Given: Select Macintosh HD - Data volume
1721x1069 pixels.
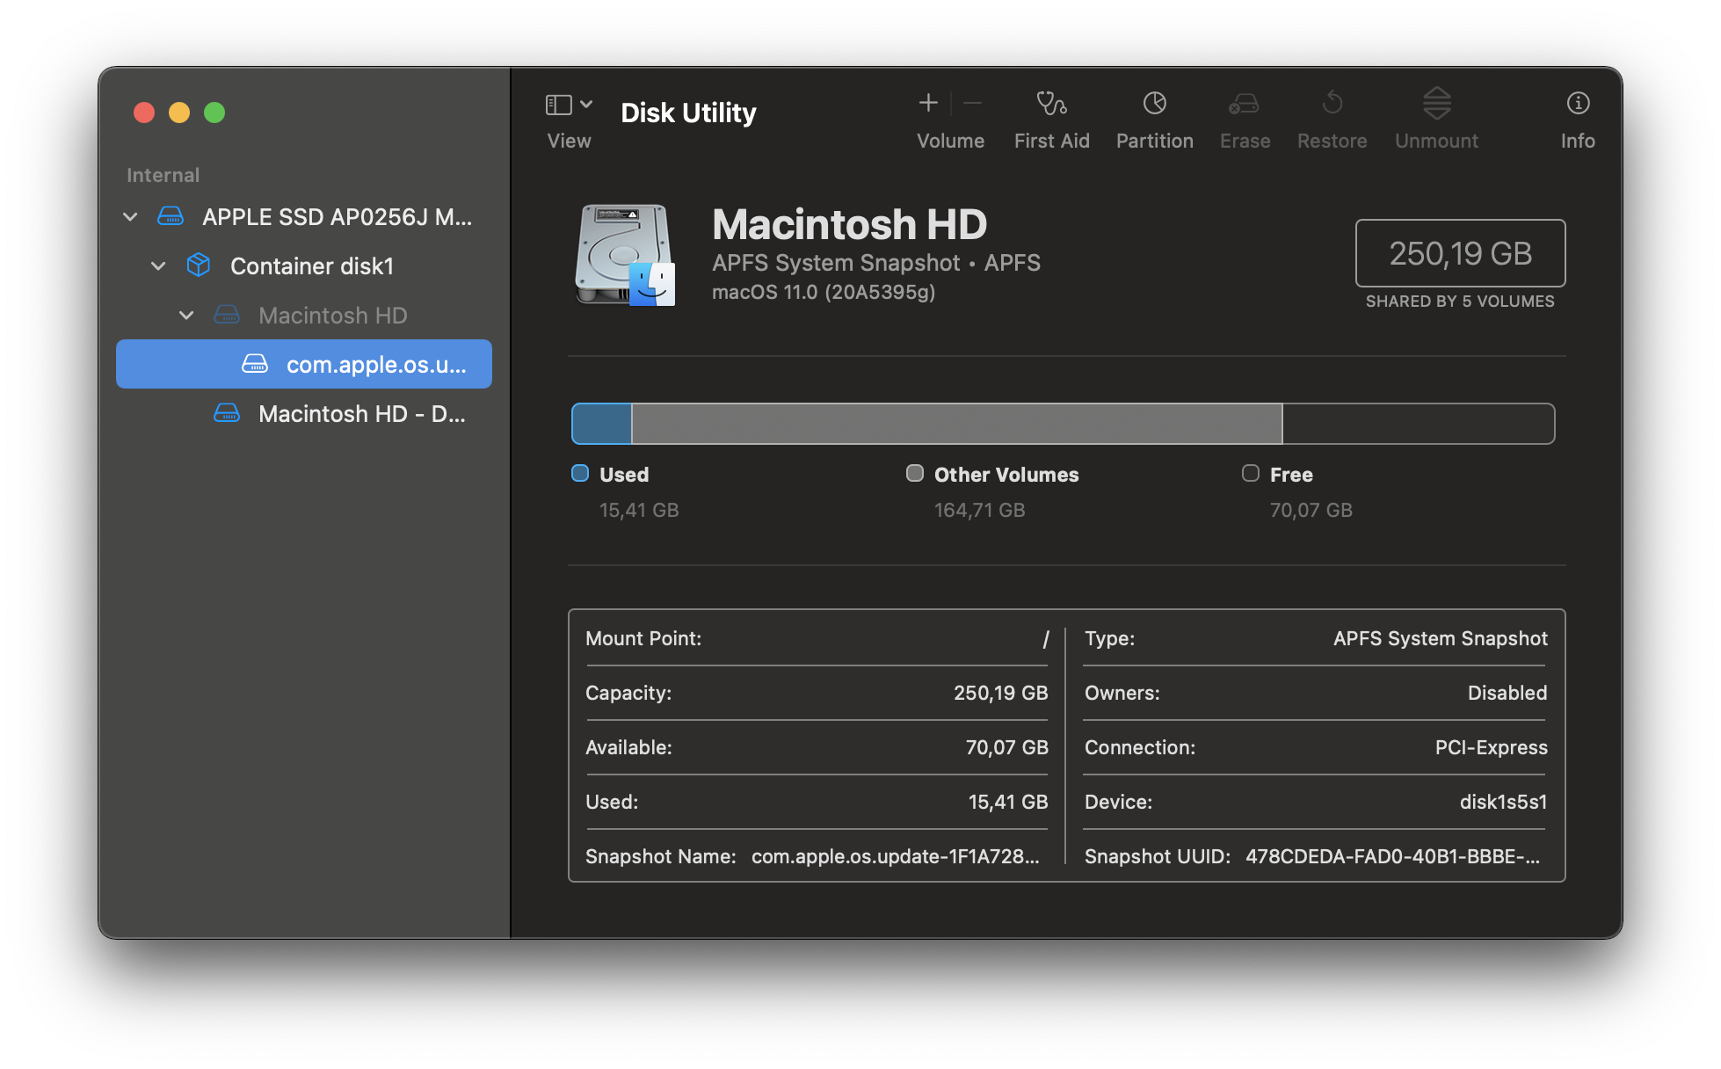Looking at the screenshot, I should (361, 413).
